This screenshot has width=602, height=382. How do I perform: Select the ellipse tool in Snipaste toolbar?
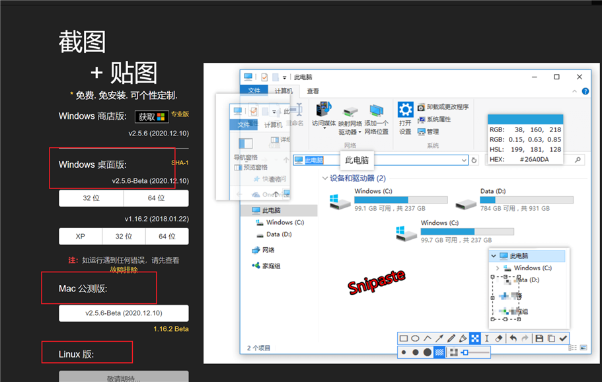(x=415, y=338)
